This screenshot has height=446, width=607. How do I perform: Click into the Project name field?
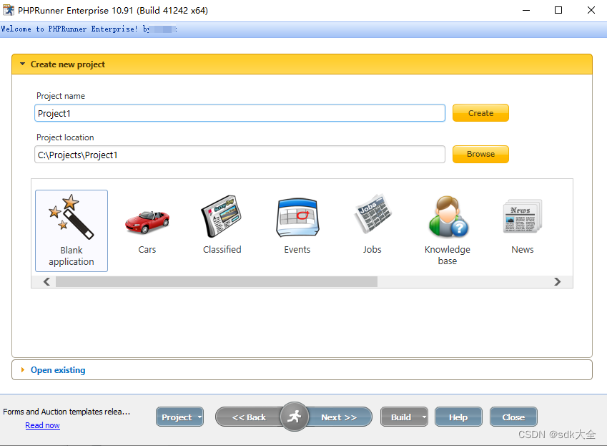click(x=240, y=113)
